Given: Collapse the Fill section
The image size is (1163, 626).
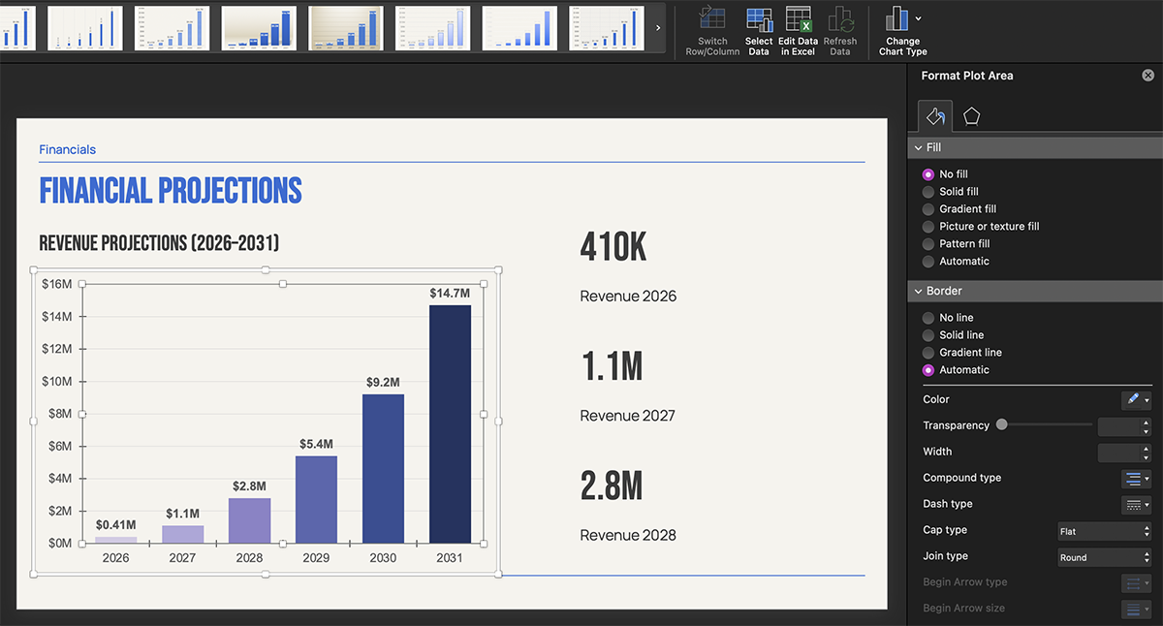Looking at the screenshot, I should coord(918,147).
